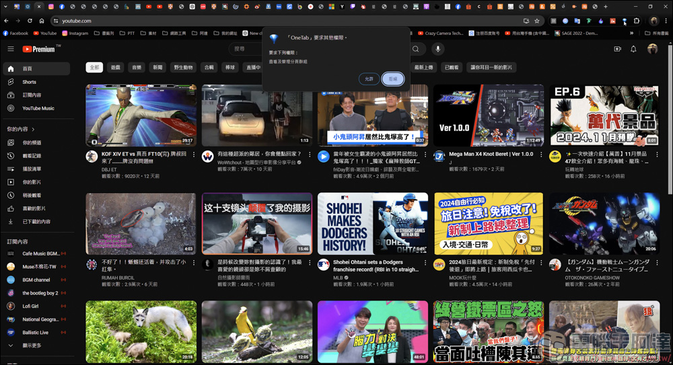The height and width of the screenshot is (365, 673).
Task: Open Cafe Music BGM channel subscription
Action: (x=36, y=253)
